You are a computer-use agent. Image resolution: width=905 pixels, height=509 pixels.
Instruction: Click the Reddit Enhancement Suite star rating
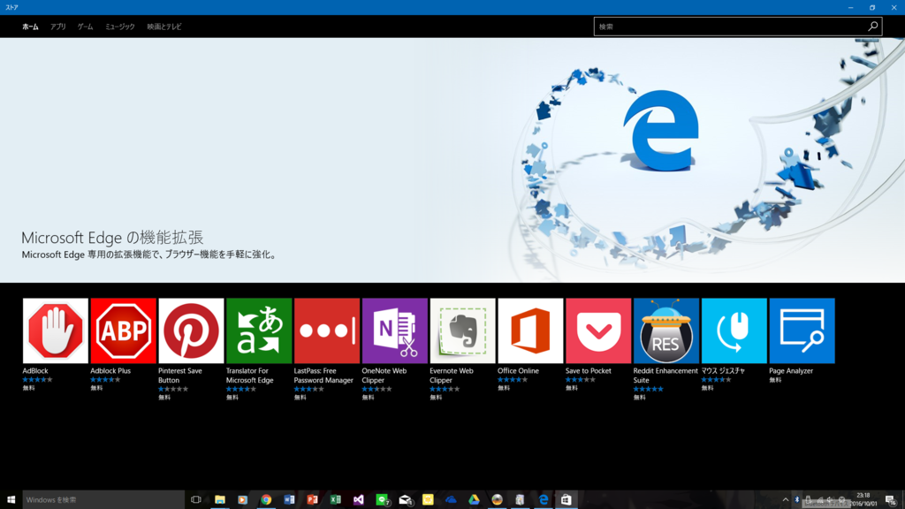pos(648,389)
